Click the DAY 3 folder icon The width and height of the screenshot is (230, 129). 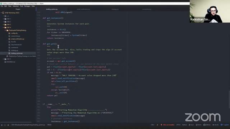[5, 25]
